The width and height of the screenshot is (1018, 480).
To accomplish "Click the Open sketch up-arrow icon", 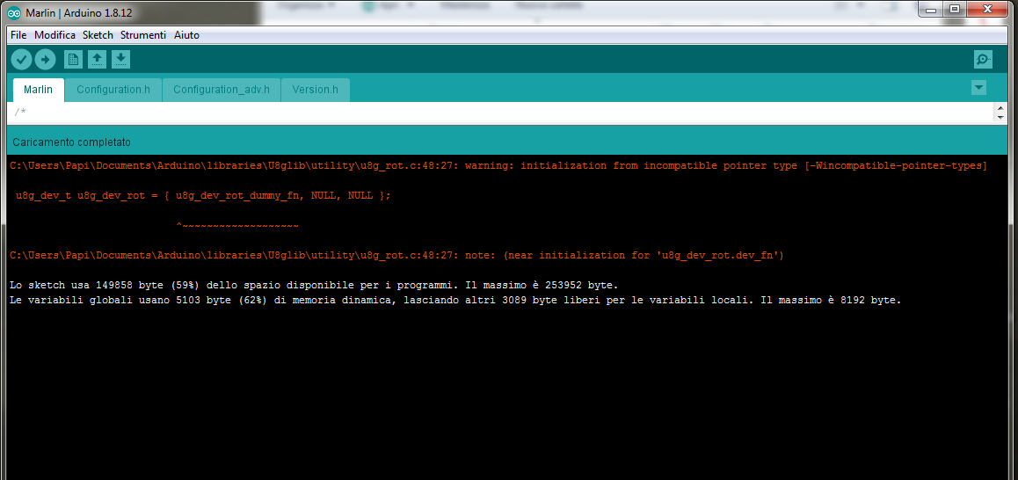I will click(97, 60).
